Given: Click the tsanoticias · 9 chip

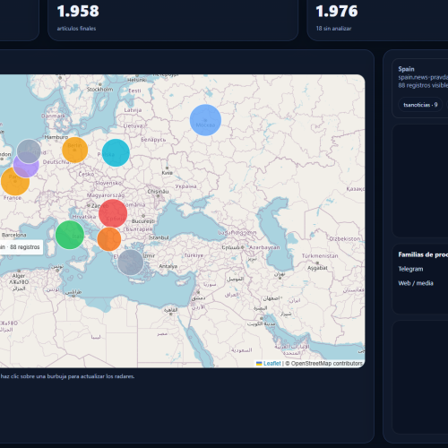Looking at the screenshot, I should point(420,105).
